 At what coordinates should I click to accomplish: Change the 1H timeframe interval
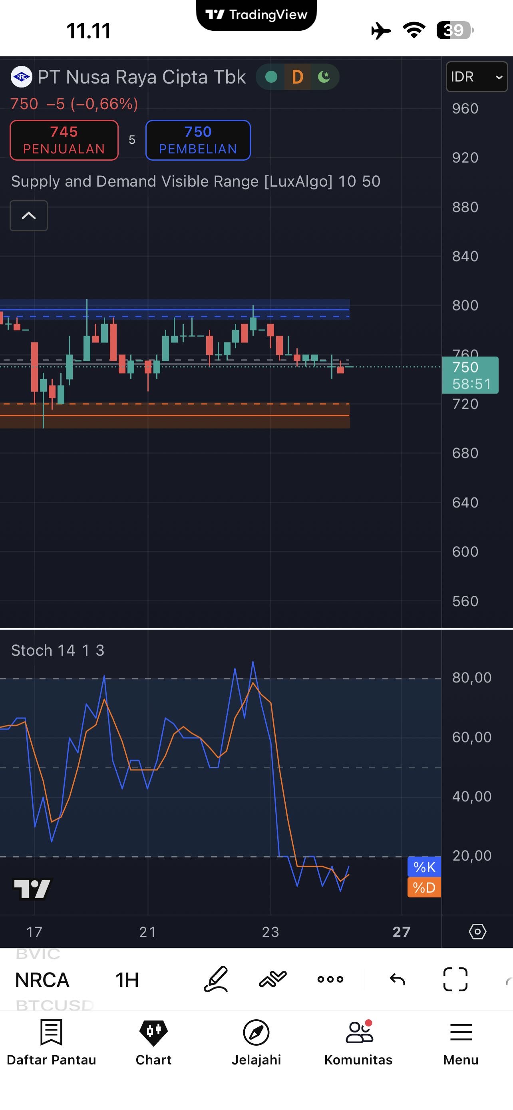pos(127,980)
